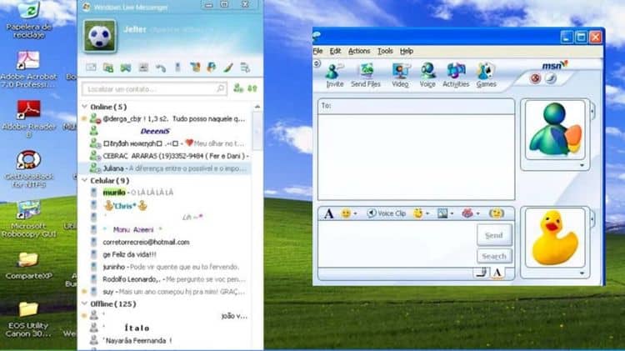Screen dimensions: 625x351
Task: Open the Tools menu in chat window
Action: [x=385, y=51]
